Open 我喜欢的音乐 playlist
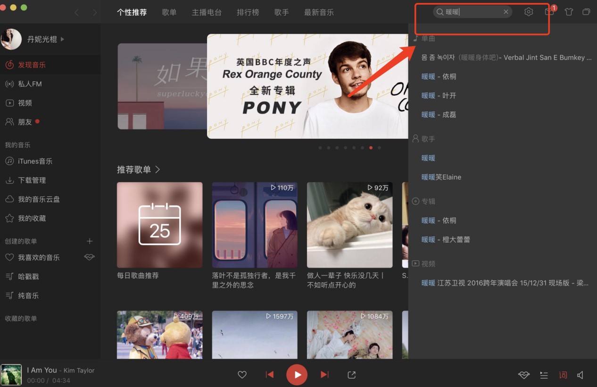Screen dimensions: 597x387 tap(39, 257)
